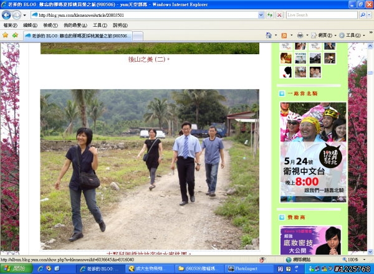Open the two-faces avatar beside the silhouette
374x274 pixels.
coord(315,72)
